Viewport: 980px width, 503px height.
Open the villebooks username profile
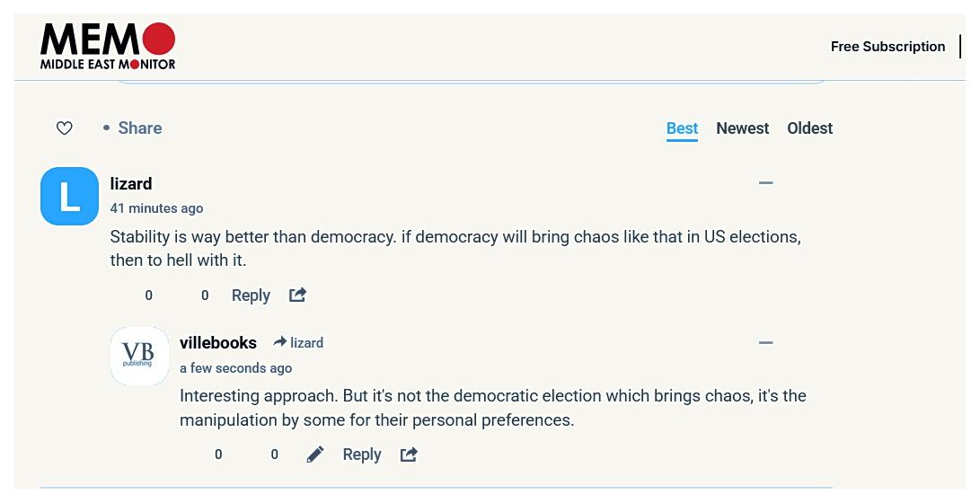pos(218,343)
